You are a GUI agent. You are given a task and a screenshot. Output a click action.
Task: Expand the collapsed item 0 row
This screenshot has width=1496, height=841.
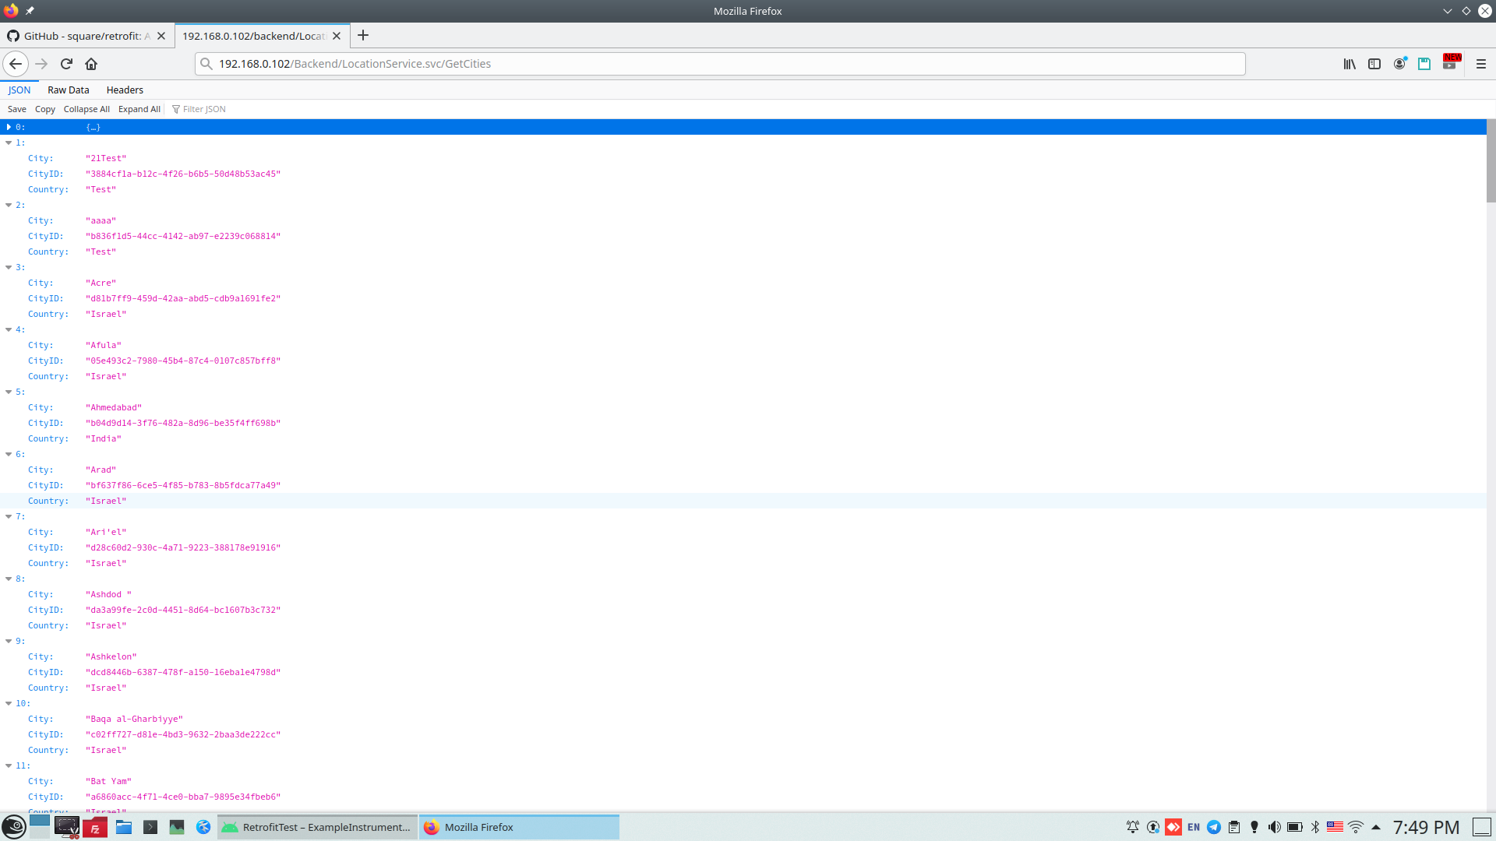[9, 127]
